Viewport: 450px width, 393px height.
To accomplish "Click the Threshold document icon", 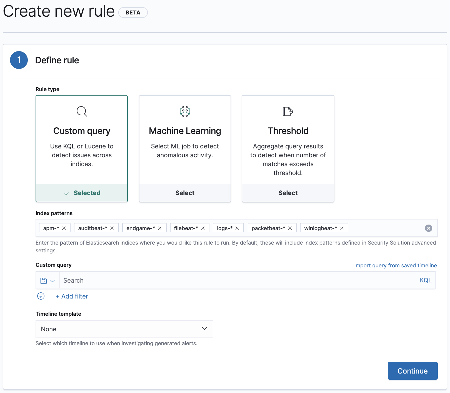I will tap(288, 111).
